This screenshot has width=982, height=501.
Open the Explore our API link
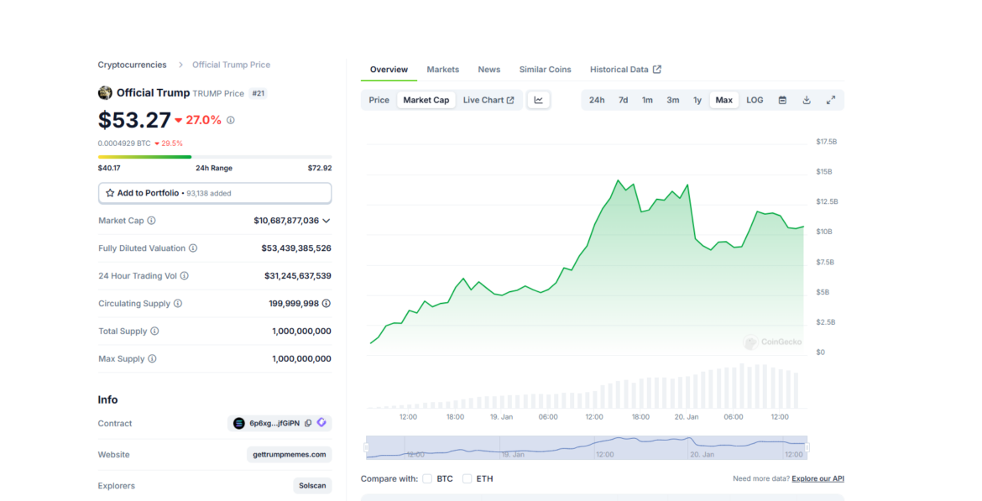(817, 479)
